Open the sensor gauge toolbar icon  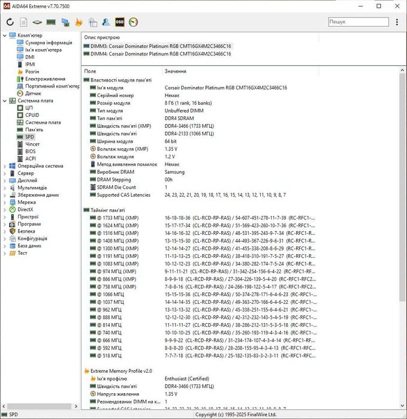click(x=133, y=22)
